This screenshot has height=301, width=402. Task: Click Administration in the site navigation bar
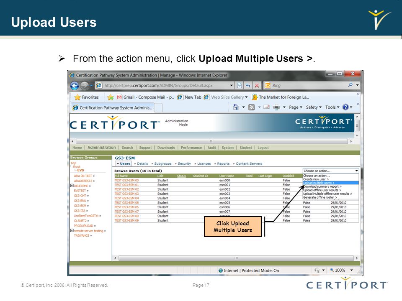(101, 148)
